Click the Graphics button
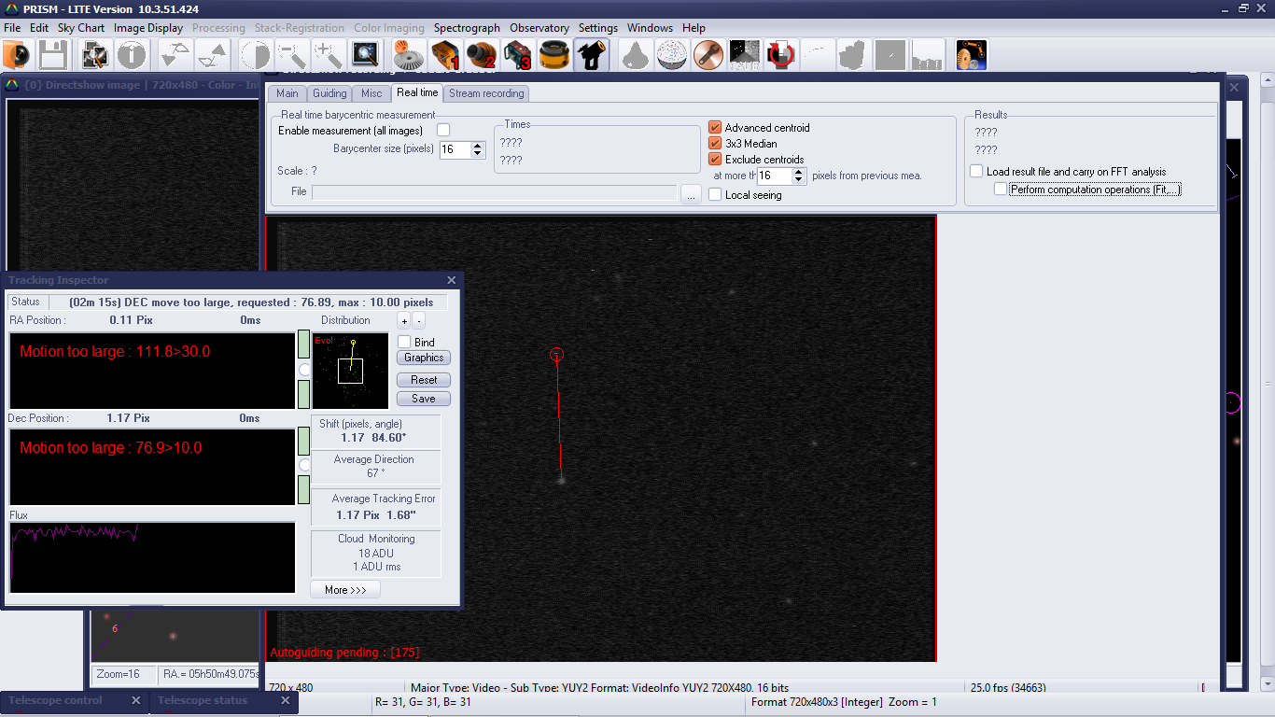 coord(424,358)
